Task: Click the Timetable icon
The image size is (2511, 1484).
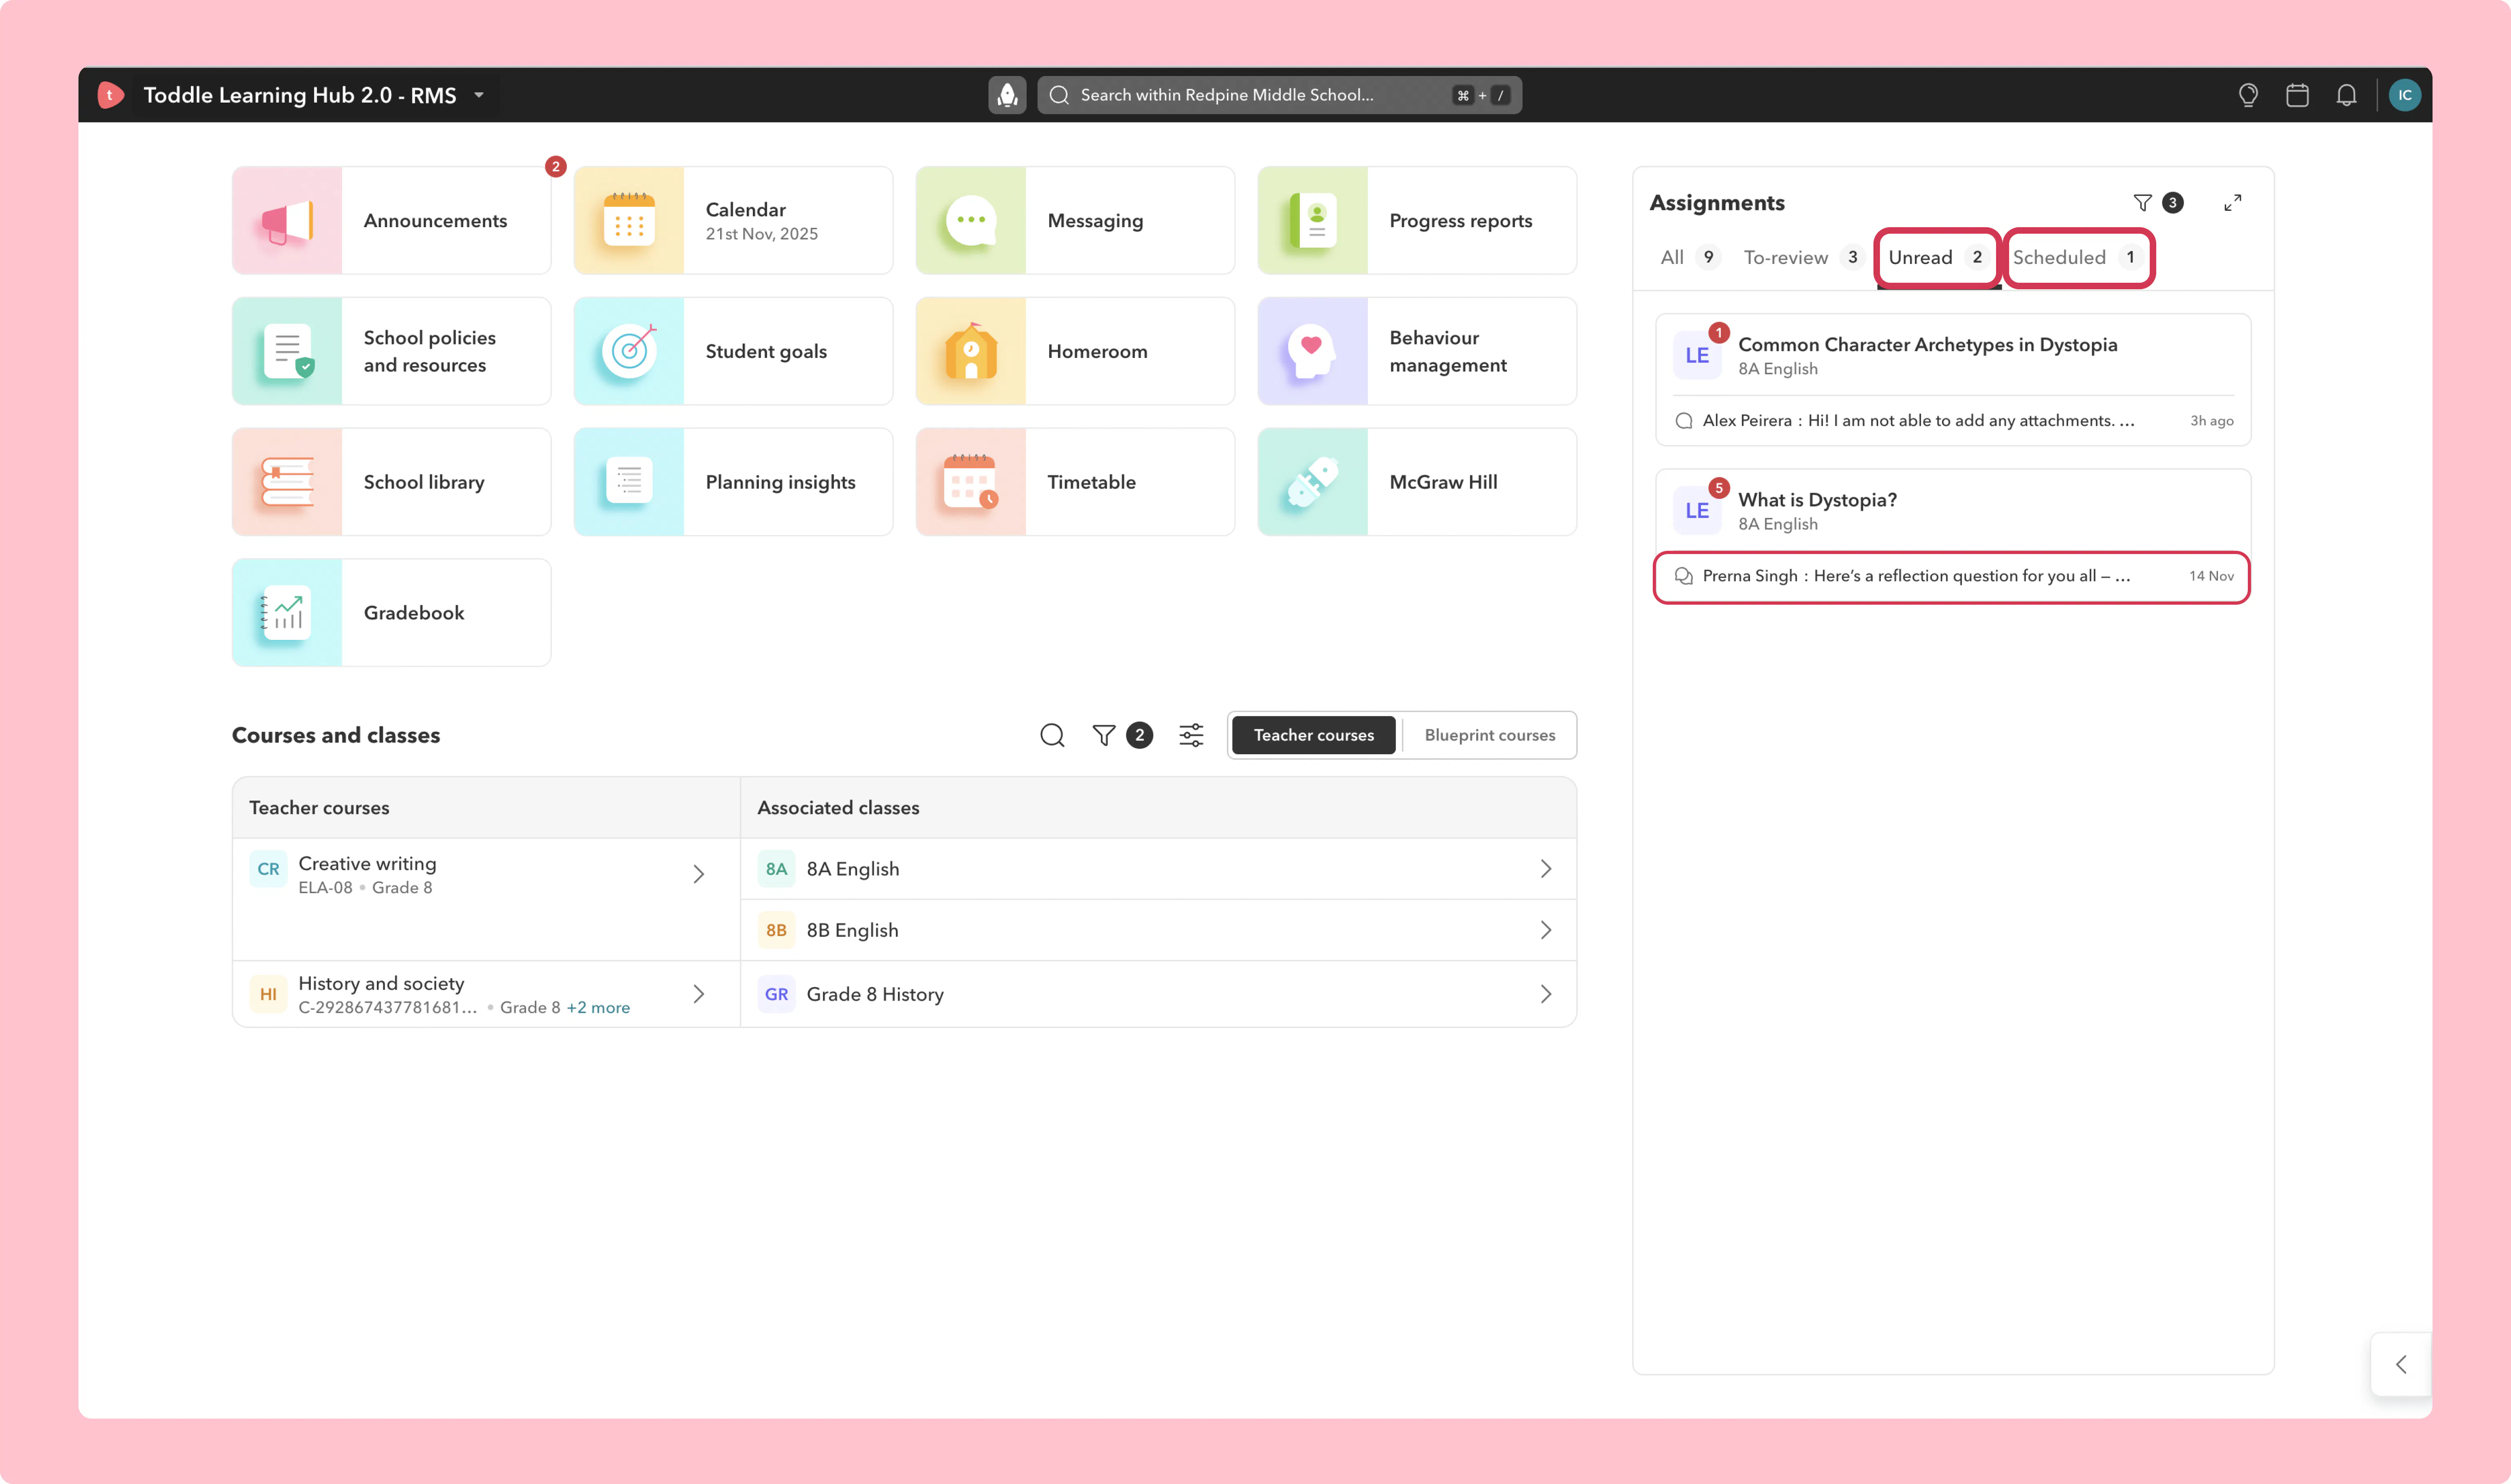Action: [x=971, y=482]
